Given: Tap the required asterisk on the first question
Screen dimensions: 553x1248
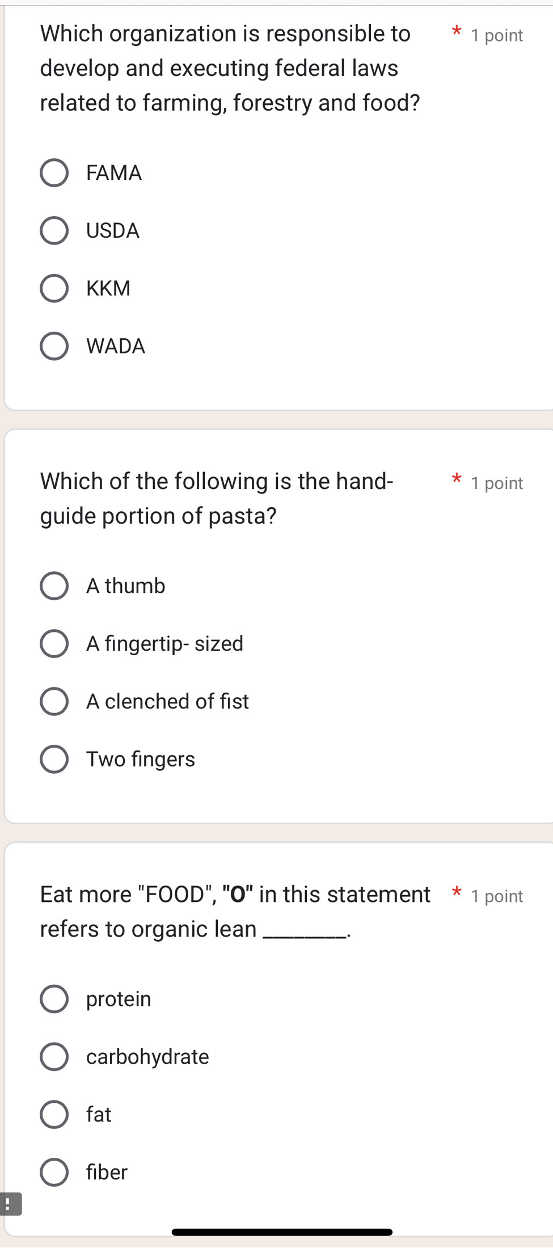Looking at the screenshot, I should pos(456,33).
